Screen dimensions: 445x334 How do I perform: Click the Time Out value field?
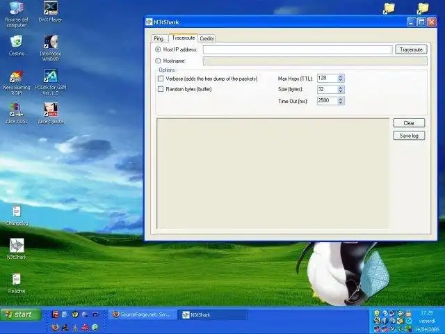[x=327, y=100]
